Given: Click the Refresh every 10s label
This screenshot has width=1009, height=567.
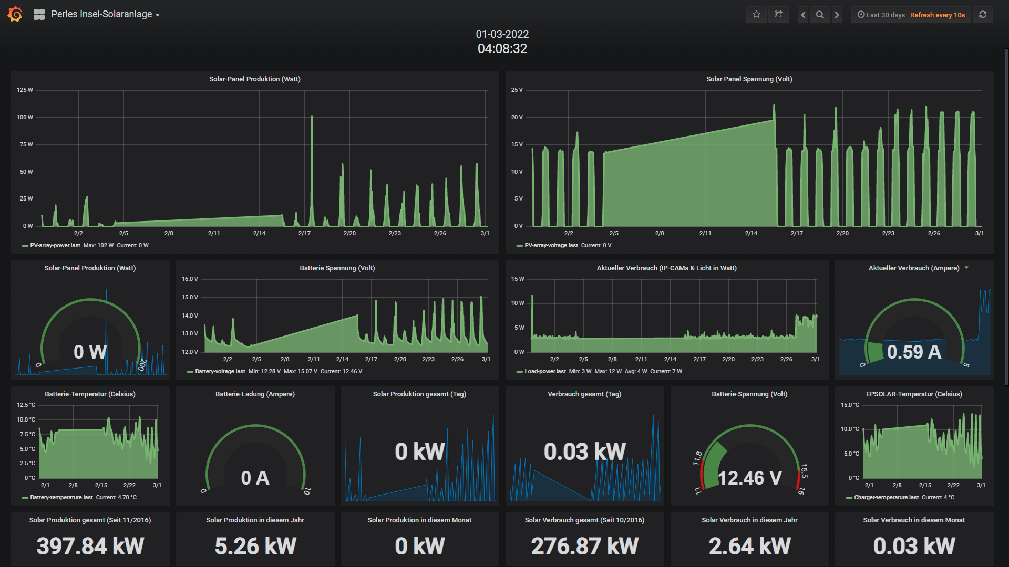Looking at the screenshot, I should [937, 15].
